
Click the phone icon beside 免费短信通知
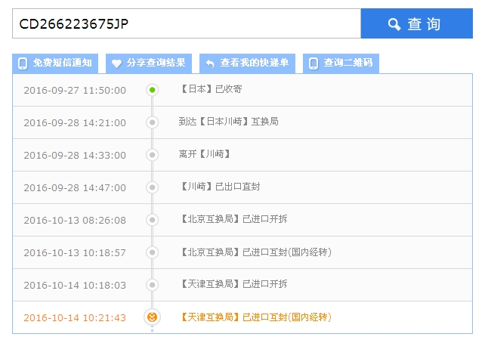coord(23,63)
